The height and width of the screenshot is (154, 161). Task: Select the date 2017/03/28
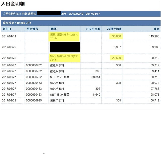(9, 58)
